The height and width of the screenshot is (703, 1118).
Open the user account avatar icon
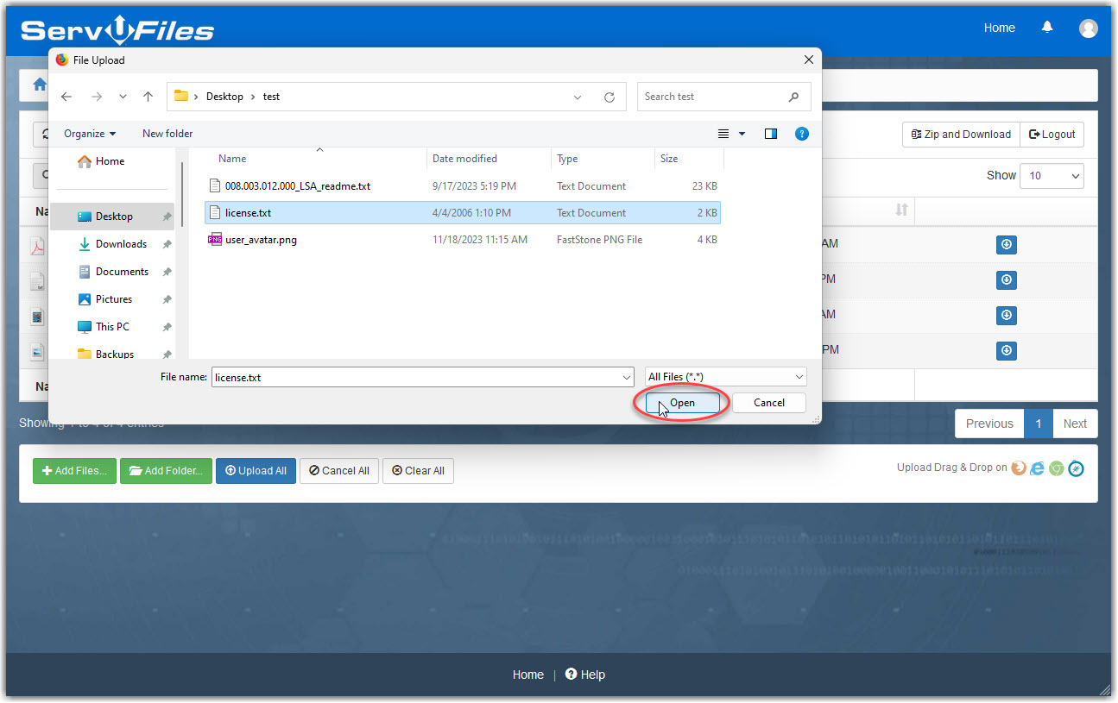[x=1089, y=28]
